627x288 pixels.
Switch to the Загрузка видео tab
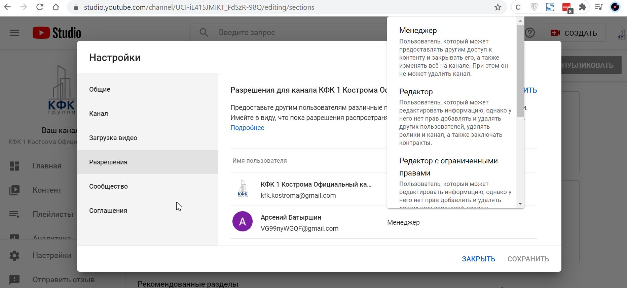coord(113,138)
